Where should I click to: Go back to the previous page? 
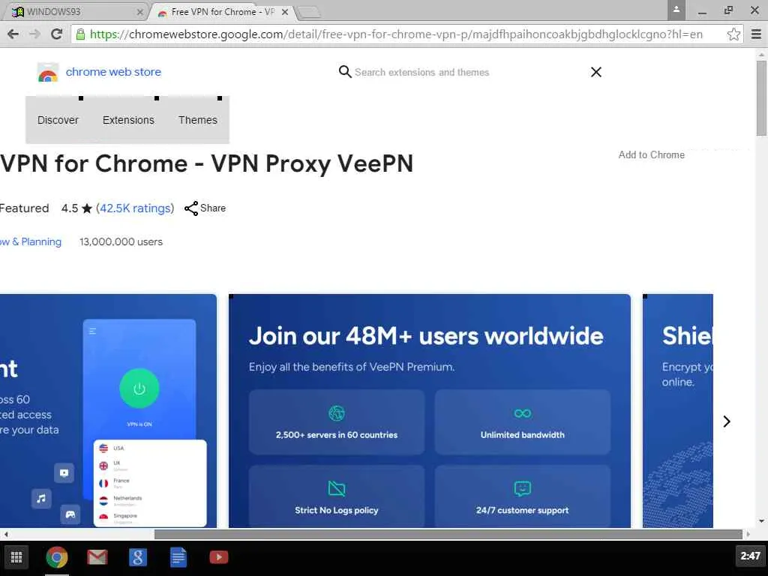pos(13,34)
